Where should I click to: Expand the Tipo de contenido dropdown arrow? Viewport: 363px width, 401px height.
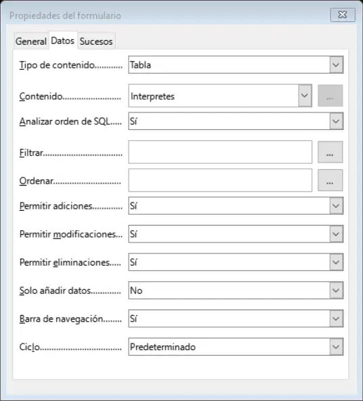point(336,65)
